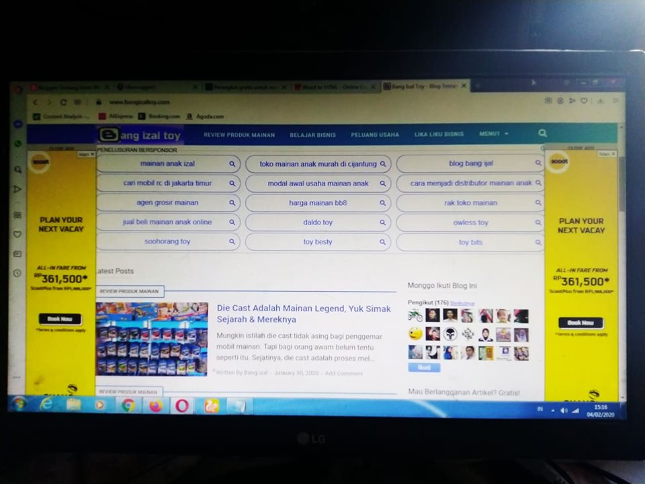Open the extensions grid icon in the sidebar
The height and width of the screenshot is (484, 645).
(17, 214)
